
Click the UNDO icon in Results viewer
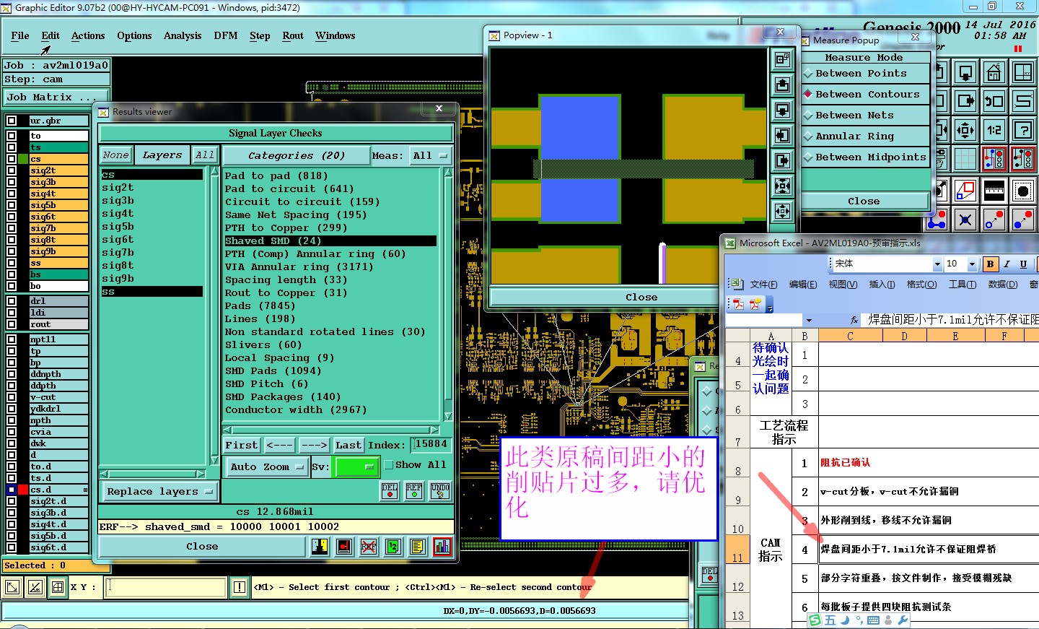pos(440,491)
